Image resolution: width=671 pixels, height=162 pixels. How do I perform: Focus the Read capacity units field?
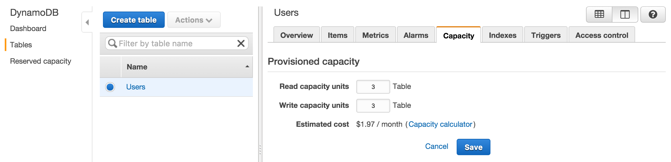pos(373,87)
